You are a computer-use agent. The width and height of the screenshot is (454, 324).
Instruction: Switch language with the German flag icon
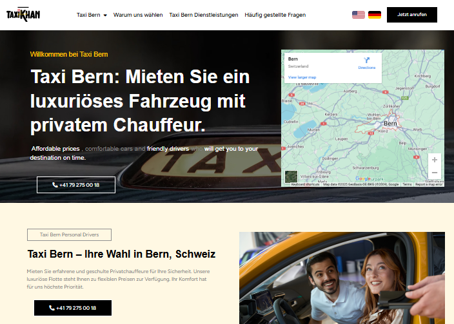(375, 15)
